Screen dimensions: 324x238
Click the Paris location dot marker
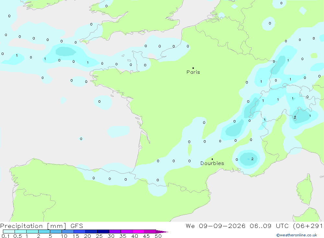(x=193, y=68)
